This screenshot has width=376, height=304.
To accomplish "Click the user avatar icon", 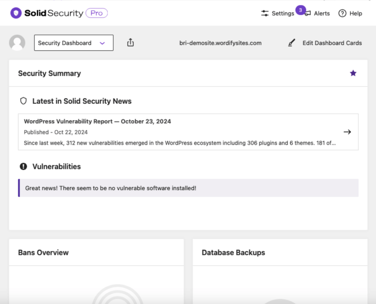I will (x=17, y=43).
